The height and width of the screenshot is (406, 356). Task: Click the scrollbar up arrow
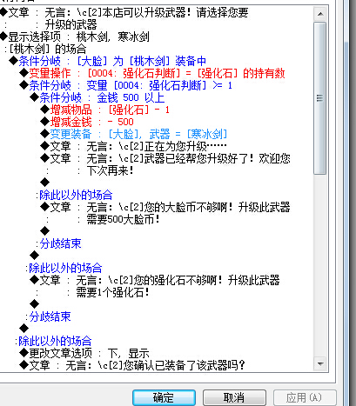[320, 13]
